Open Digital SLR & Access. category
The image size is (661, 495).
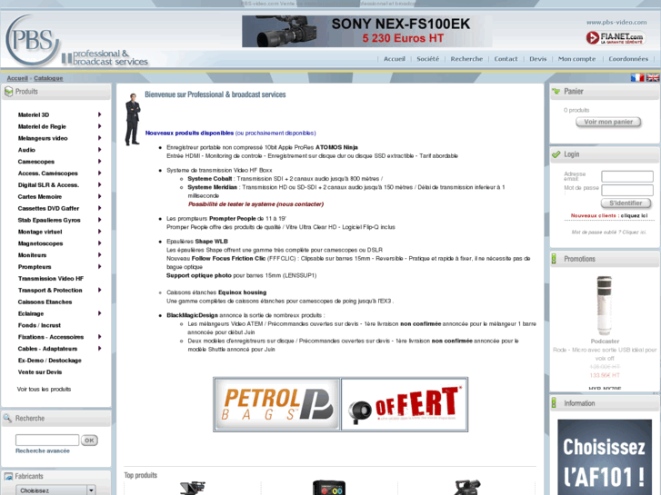(48, 185)
